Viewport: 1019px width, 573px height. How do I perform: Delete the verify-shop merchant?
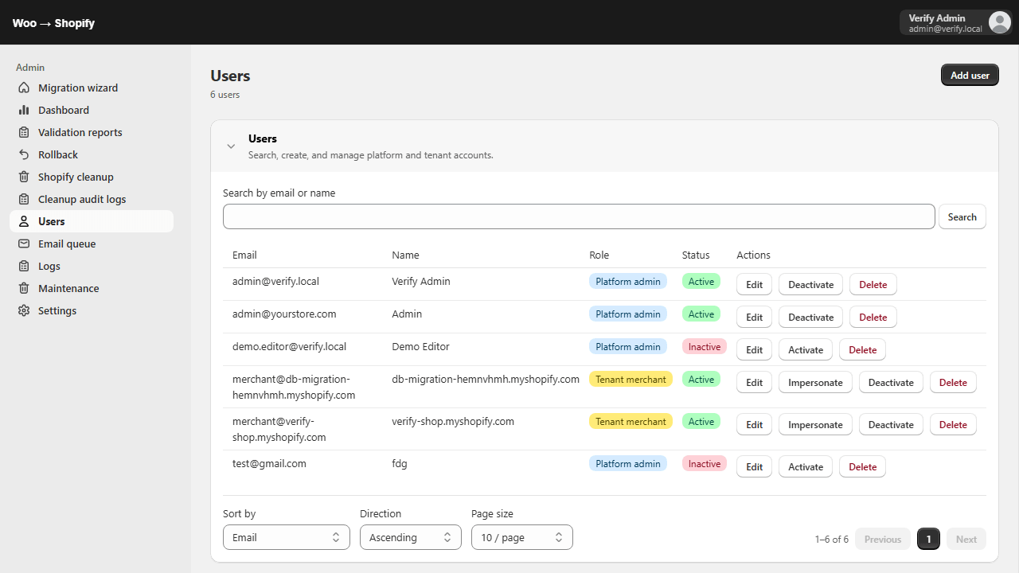coord(953,424)
